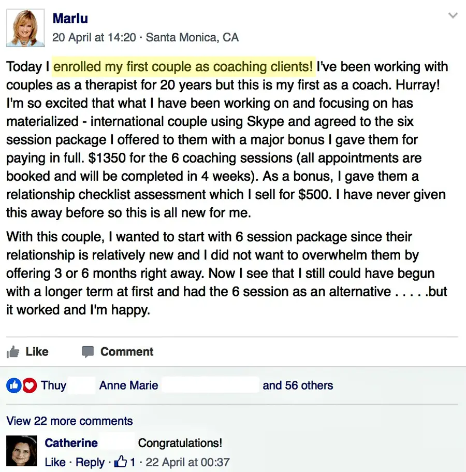Viewport: 466px width, 472px height.
Task: Expand View 22 more comments
Action: coord(69,421)
